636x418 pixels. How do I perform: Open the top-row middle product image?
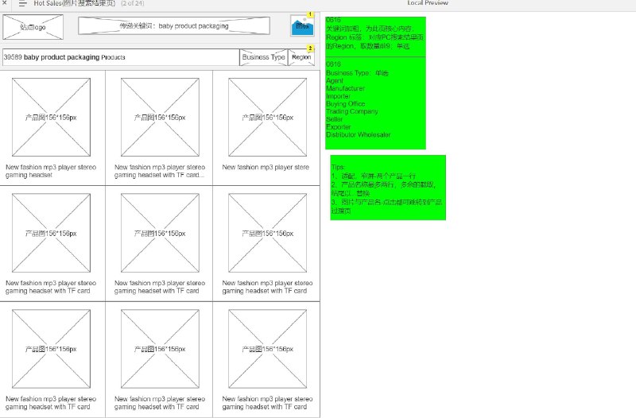pyautogui.click(x=160, y=117)
